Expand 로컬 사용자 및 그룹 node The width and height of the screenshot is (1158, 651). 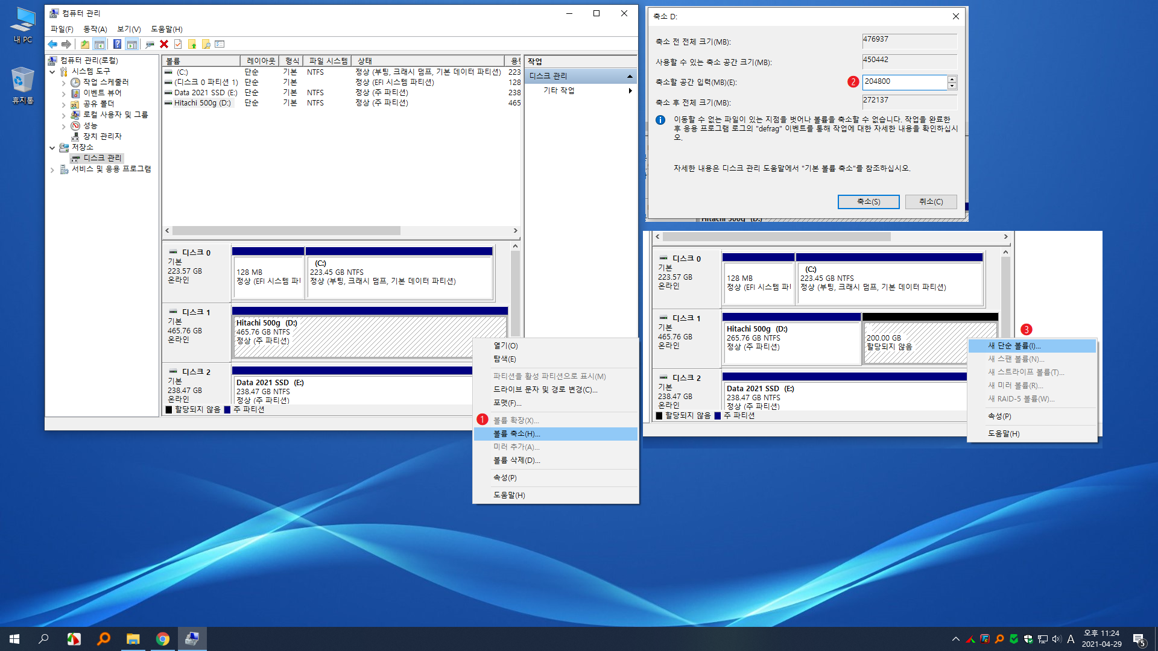click(x=63, y=115)
